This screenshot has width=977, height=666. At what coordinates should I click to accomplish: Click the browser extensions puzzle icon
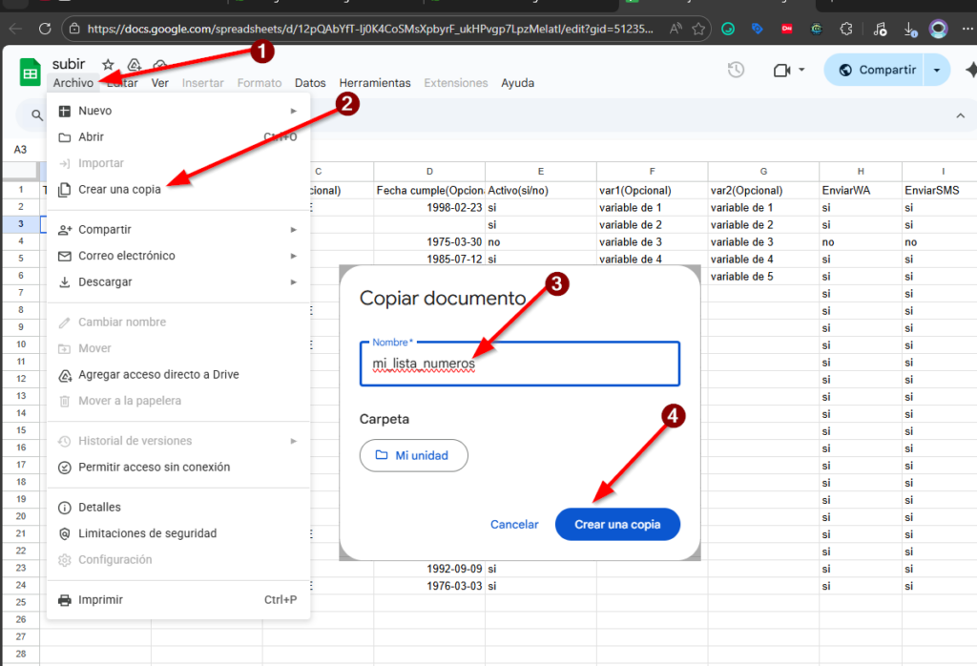coord(845,30)
